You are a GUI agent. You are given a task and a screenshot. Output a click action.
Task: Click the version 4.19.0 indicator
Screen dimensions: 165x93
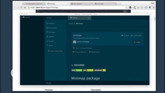(x=125, y=35)
